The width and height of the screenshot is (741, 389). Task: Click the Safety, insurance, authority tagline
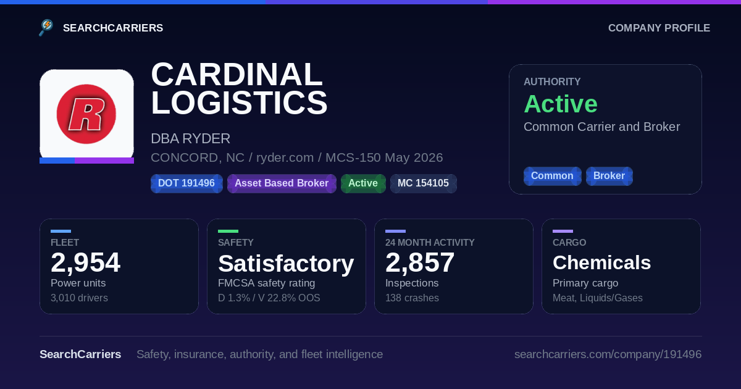[259, 354]
